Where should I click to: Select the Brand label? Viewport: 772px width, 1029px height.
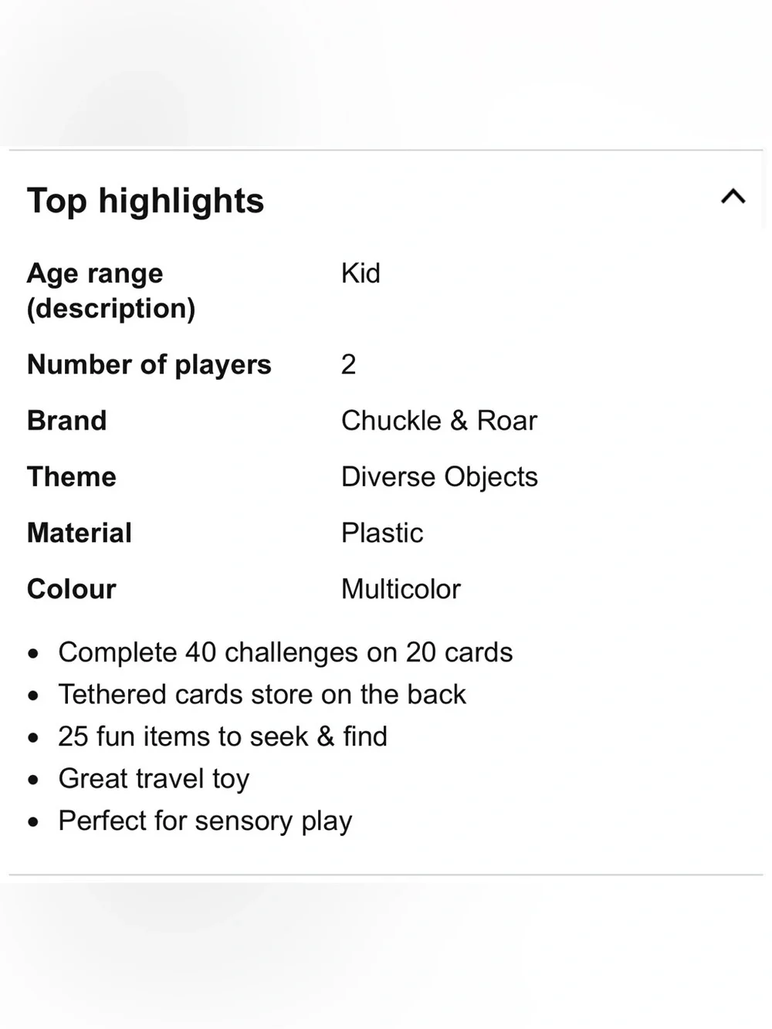(67, 421)
